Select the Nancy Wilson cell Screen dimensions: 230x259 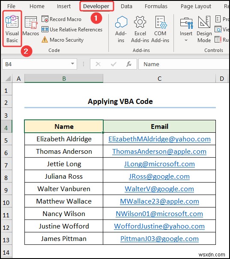[64, 214]
